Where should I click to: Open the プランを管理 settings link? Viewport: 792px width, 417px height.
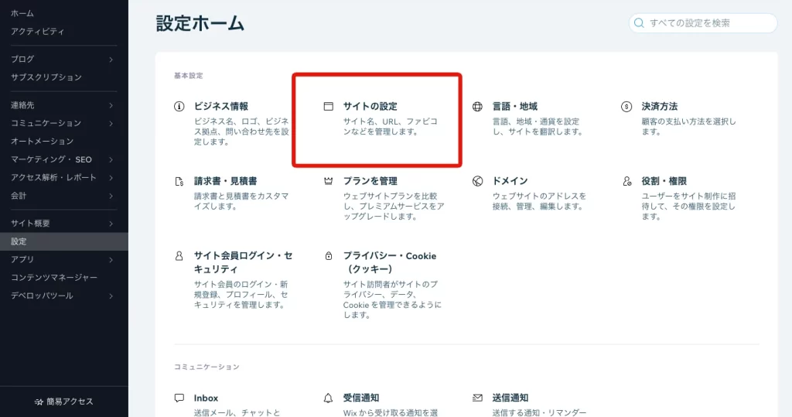[x=370, y=181]
